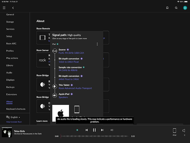Switch to the Roon ARC settings tab
The width and height of the screenshot is (190, 143).
[11, 43]
